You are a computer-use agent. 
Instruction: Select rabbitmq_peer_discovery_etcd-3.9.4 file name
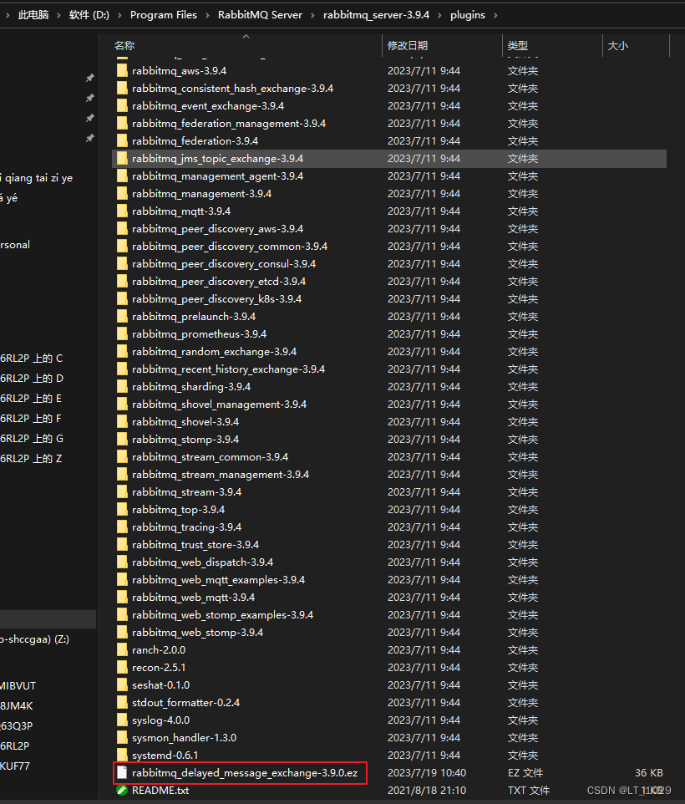[219, 281]
